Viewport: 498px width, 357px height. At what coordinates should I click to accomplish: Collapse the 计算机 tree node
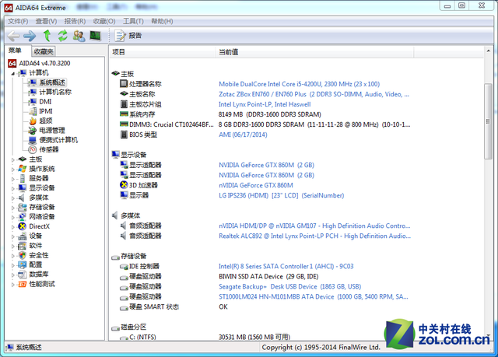coord(13,74)
